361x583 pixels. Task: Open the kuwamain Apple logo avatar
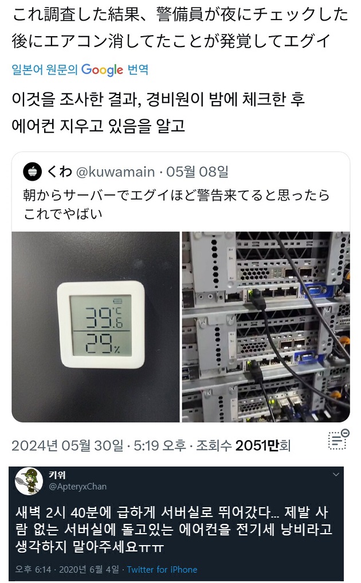click(32, 172)
